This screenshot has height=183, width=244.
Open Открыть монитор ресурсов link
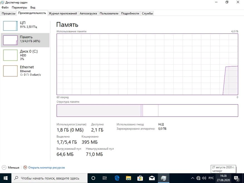click(x=46, y=168)
